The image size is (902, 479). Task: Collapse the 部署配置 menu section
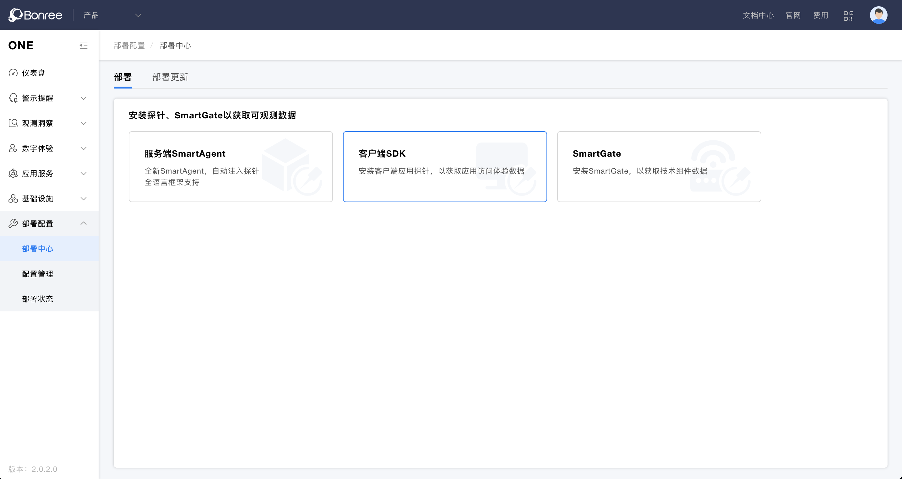(x=83, y=223)
